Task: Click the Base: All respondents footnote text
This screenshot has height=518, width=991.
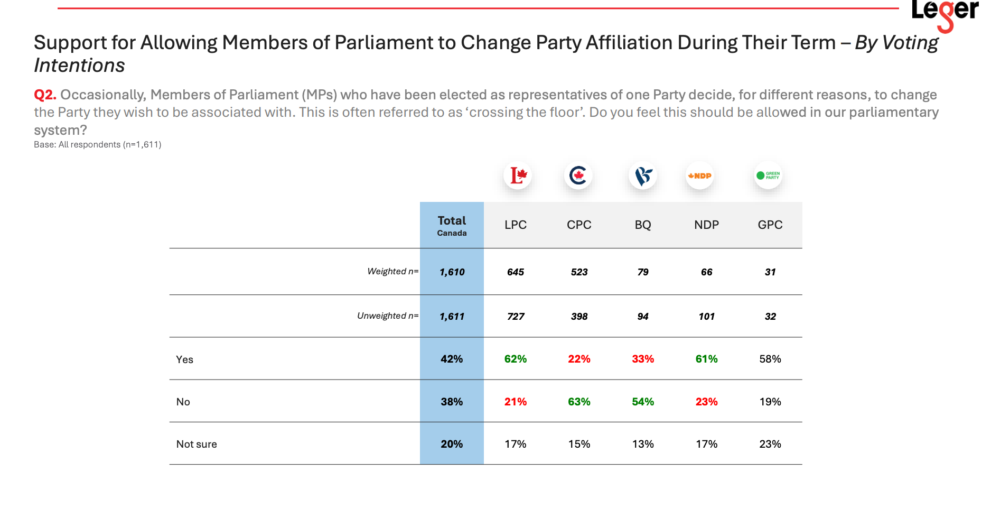Action: click(x=98, y=145)
